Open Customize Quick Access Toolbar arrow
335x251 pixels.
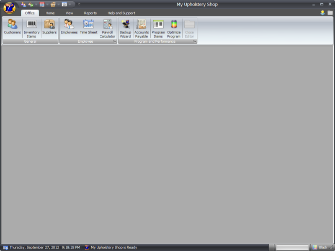pos(79,4)
